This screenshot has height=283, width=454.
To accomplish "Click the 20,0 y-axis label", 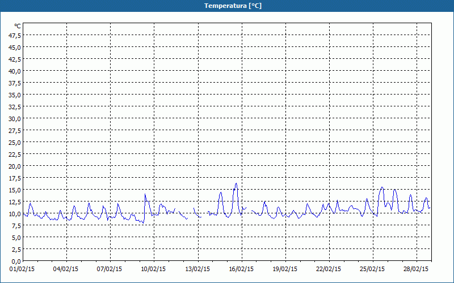I will (x=15, y=166).
